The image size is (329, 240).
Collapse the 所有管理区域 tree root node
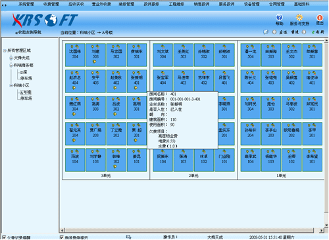[5, 50]
